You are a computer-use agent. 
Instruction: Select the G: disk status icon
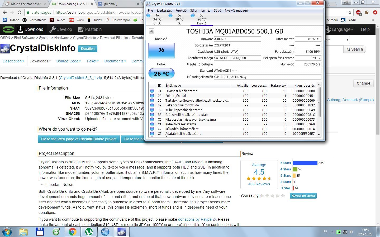click(170, 15)
